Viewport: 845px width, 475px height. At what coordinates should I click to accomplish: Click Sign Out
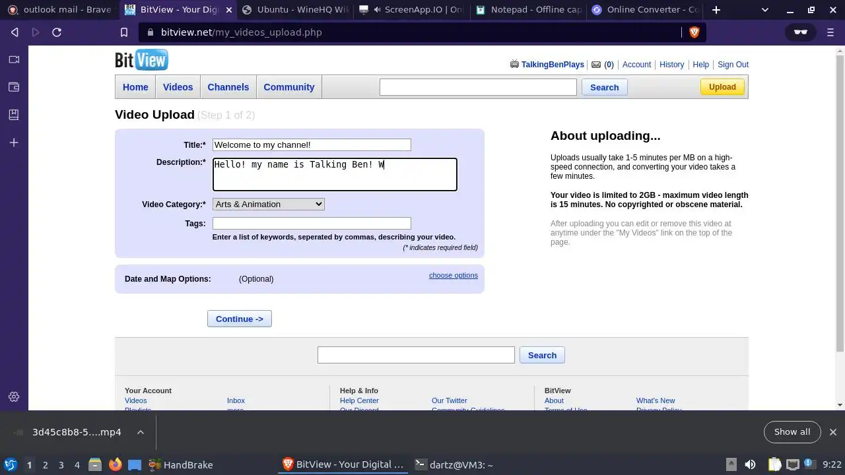tap(733, 65)
